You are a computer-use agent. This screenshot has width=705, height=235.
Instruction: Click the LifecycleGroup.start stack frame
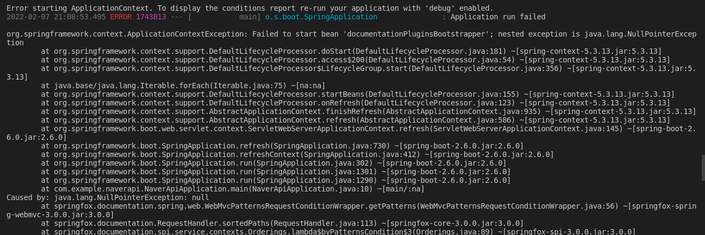pos(351,73)
